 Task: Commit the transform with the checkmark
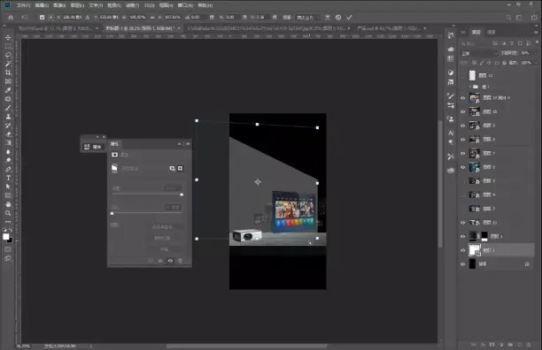(x=349, y=18)
